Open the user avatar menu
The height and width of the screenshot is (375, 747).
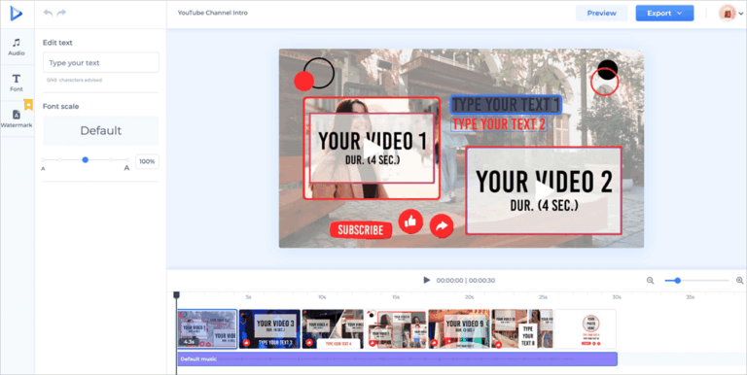[x=730, y=14]
